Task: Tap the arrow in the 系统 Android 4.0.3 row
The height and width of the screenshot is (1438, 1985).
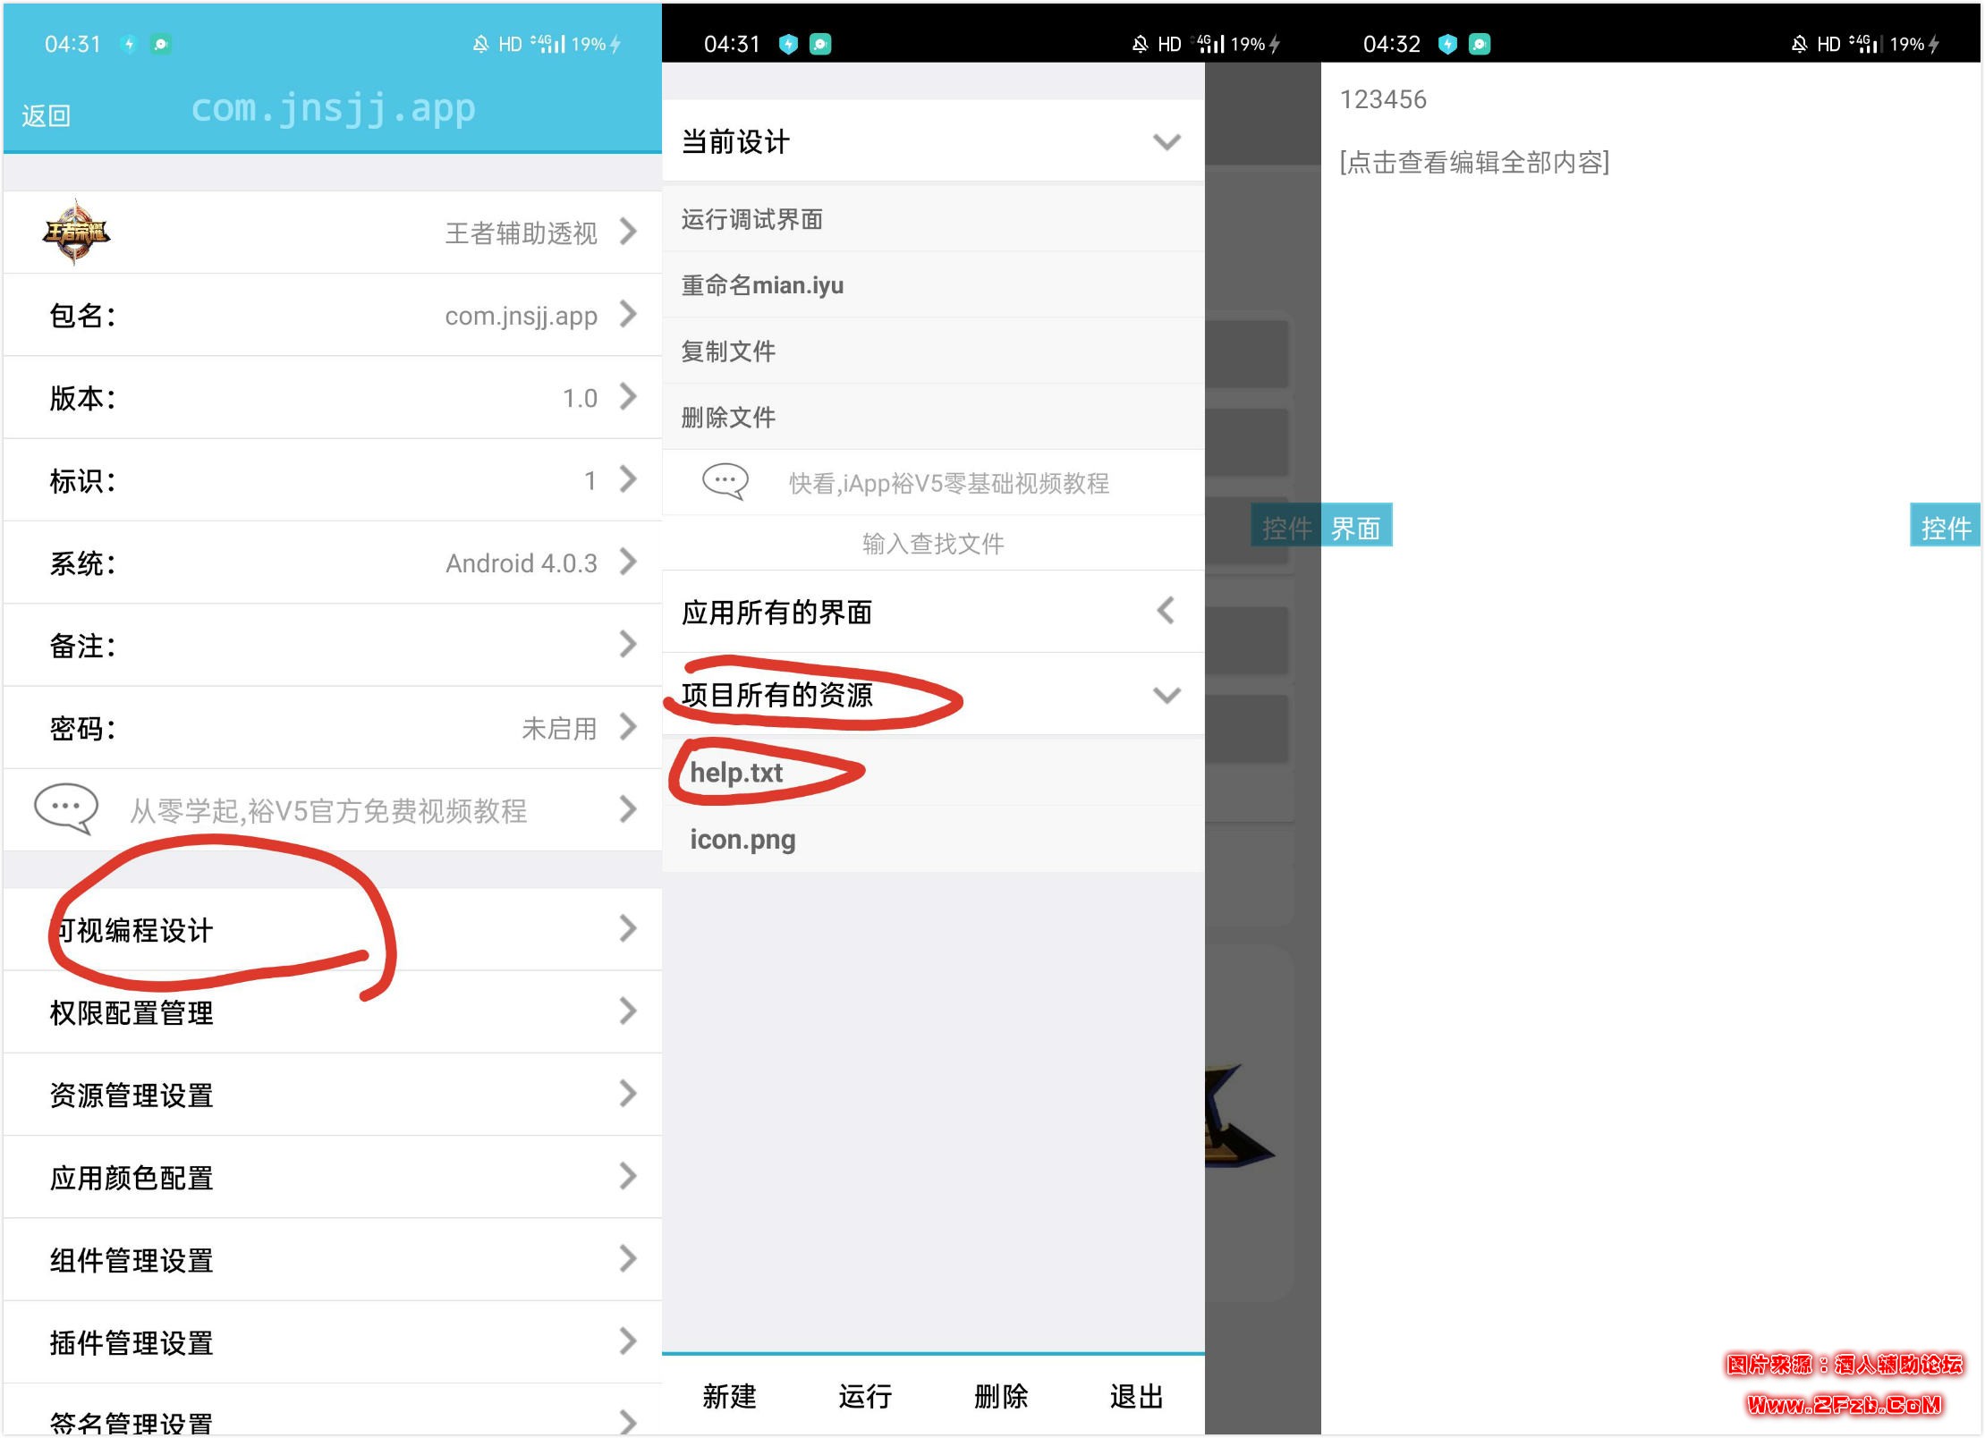Action: click(628, 563)
